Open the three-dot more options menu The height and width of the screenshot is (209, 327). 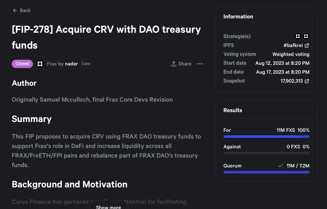[199, 64]
